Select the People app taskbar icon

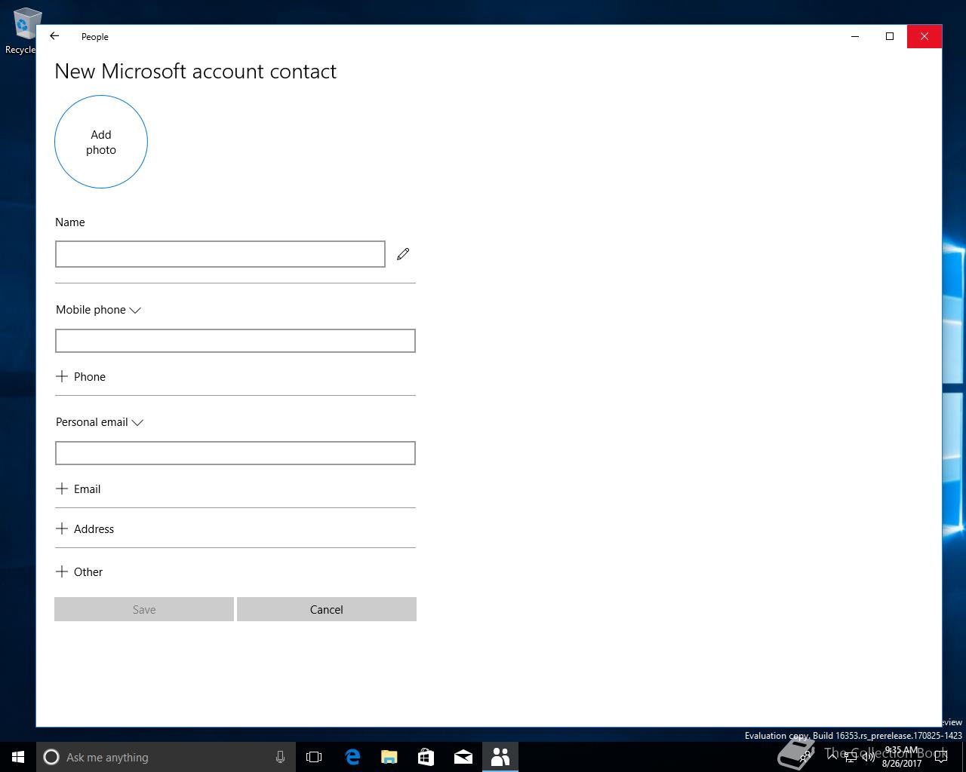point(500,757)
